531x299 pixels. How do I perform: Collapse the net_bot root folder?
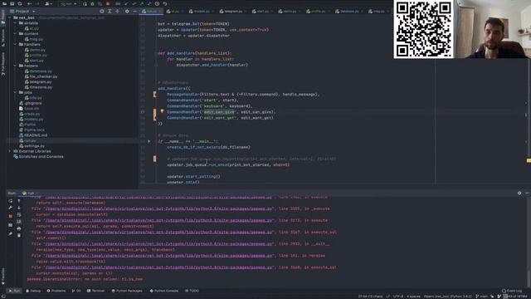pos(10,17)
